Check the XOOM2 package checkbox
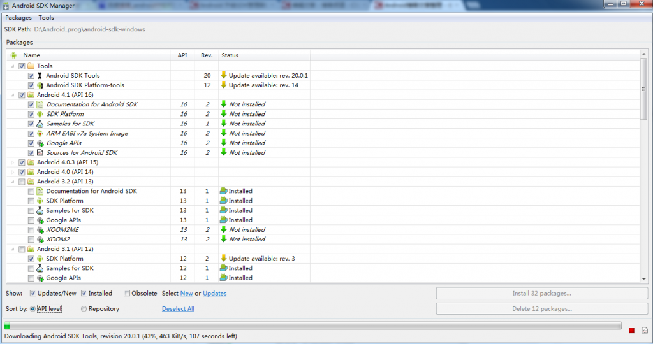Viewport: 653px width, 344px height. point(31,240)
